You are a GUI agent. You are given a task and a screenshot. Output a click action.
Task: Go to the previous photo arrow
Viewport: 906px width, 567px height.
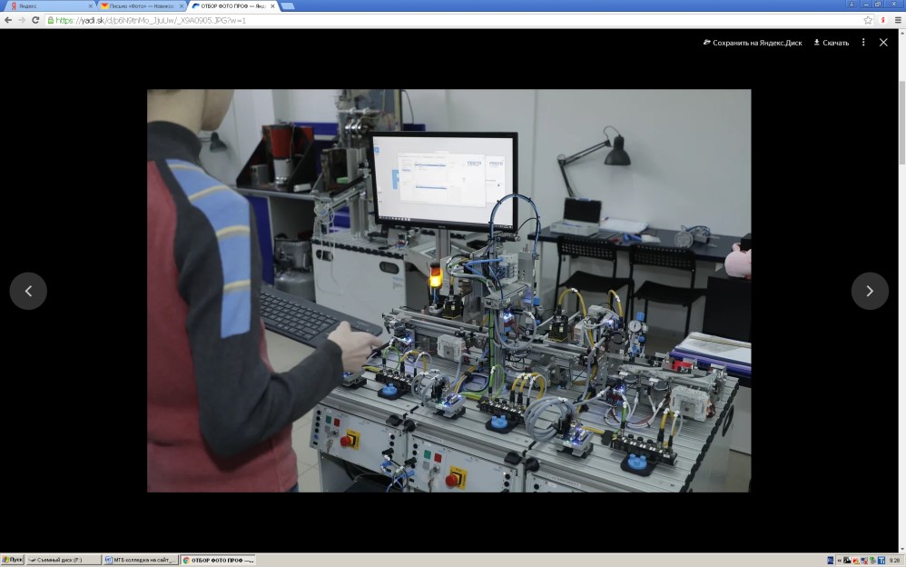click(x=28, y=291)
